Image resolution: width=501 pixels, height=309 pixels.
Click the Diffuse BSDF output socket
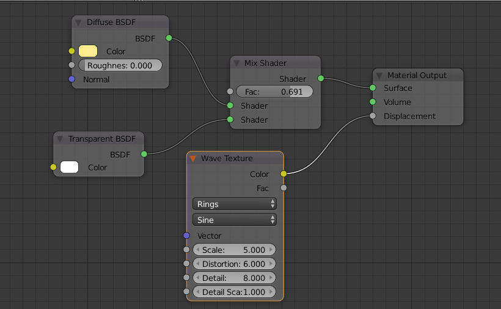169,38
